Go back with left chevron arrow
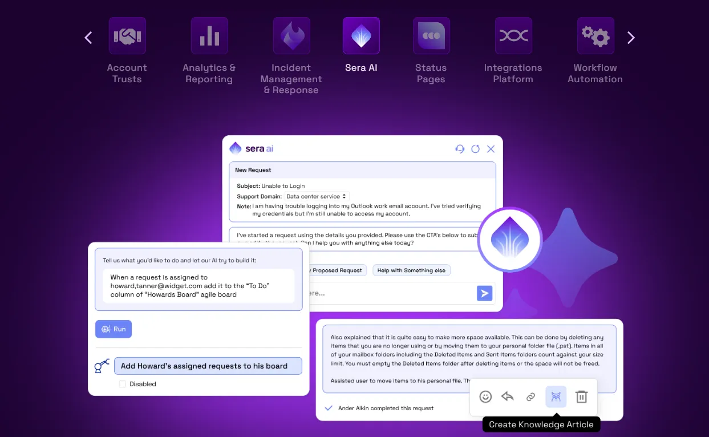Image resolution: width=709 pixels, height=437 pixels. 88,38
